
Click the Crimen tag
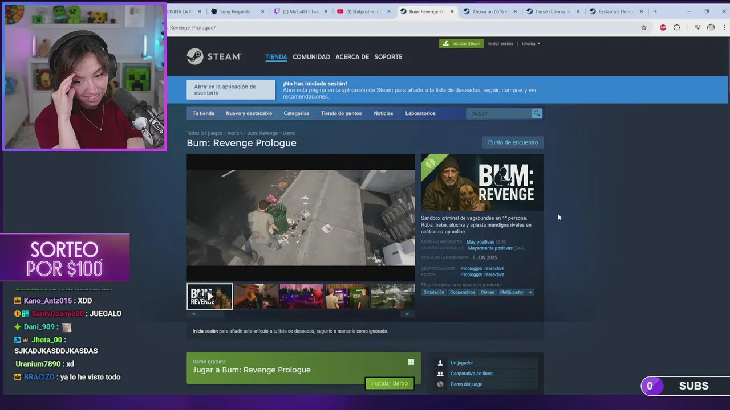click(488, 292)
